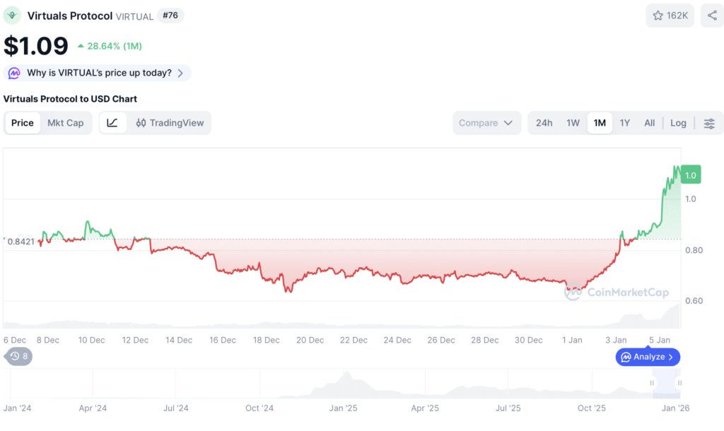Expand the Compare dropdown

click(486, 123)
